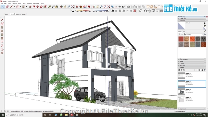Switch to the Scene 3 tab
Image resolution: width=208 pixels, height=117 pixels.
(18, 14)
